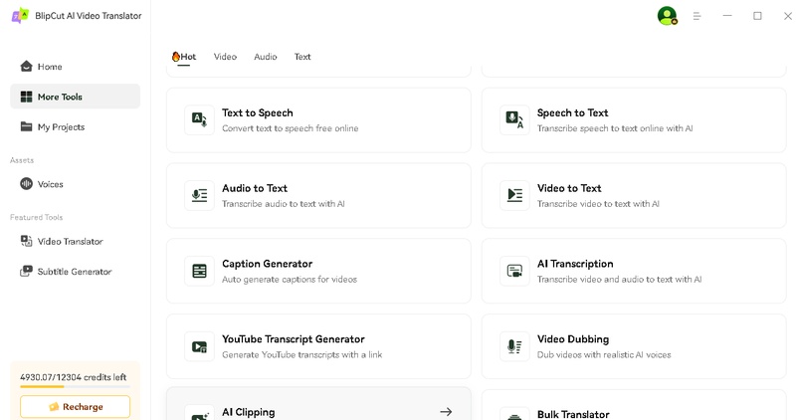796x420 pixels.
Task: Click the Audio to Text card icon
Action: point(199,195)
